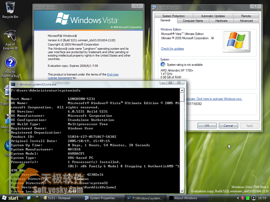Click System Properties title bar icon
Image resolution: width=270 pixels, height=202 pixels.
coord(154,7)
